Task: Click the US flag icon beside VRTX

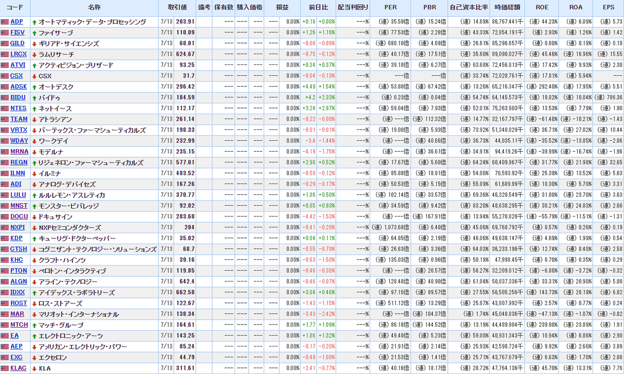Action: point(5,130)
